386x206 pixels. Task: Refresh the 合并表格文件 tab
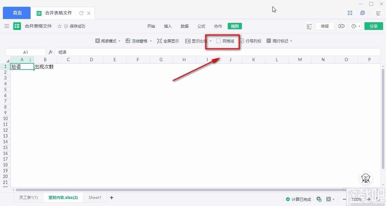pos(81,13)
